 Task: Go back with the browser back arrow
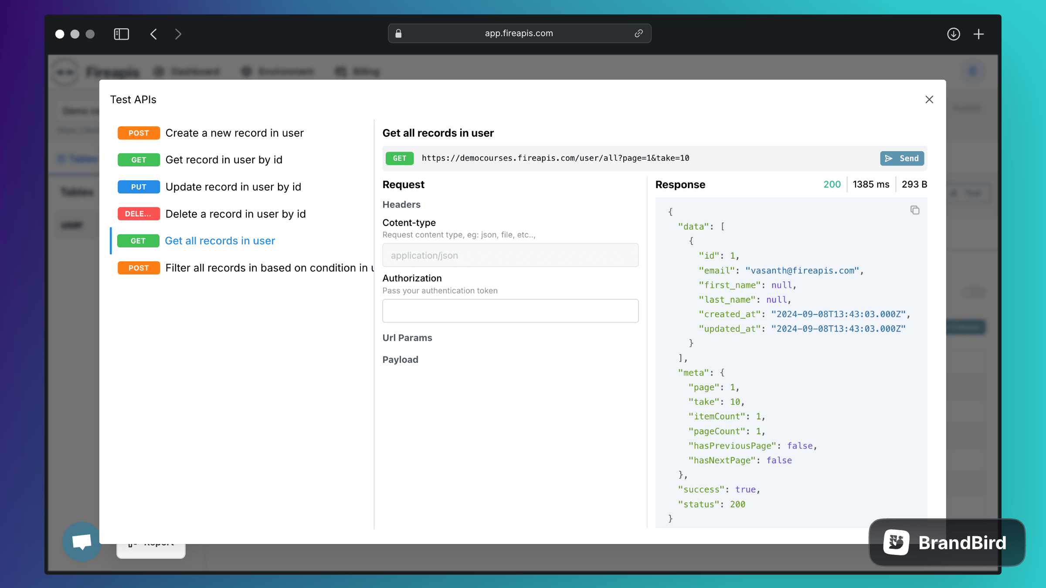[153, 34]
